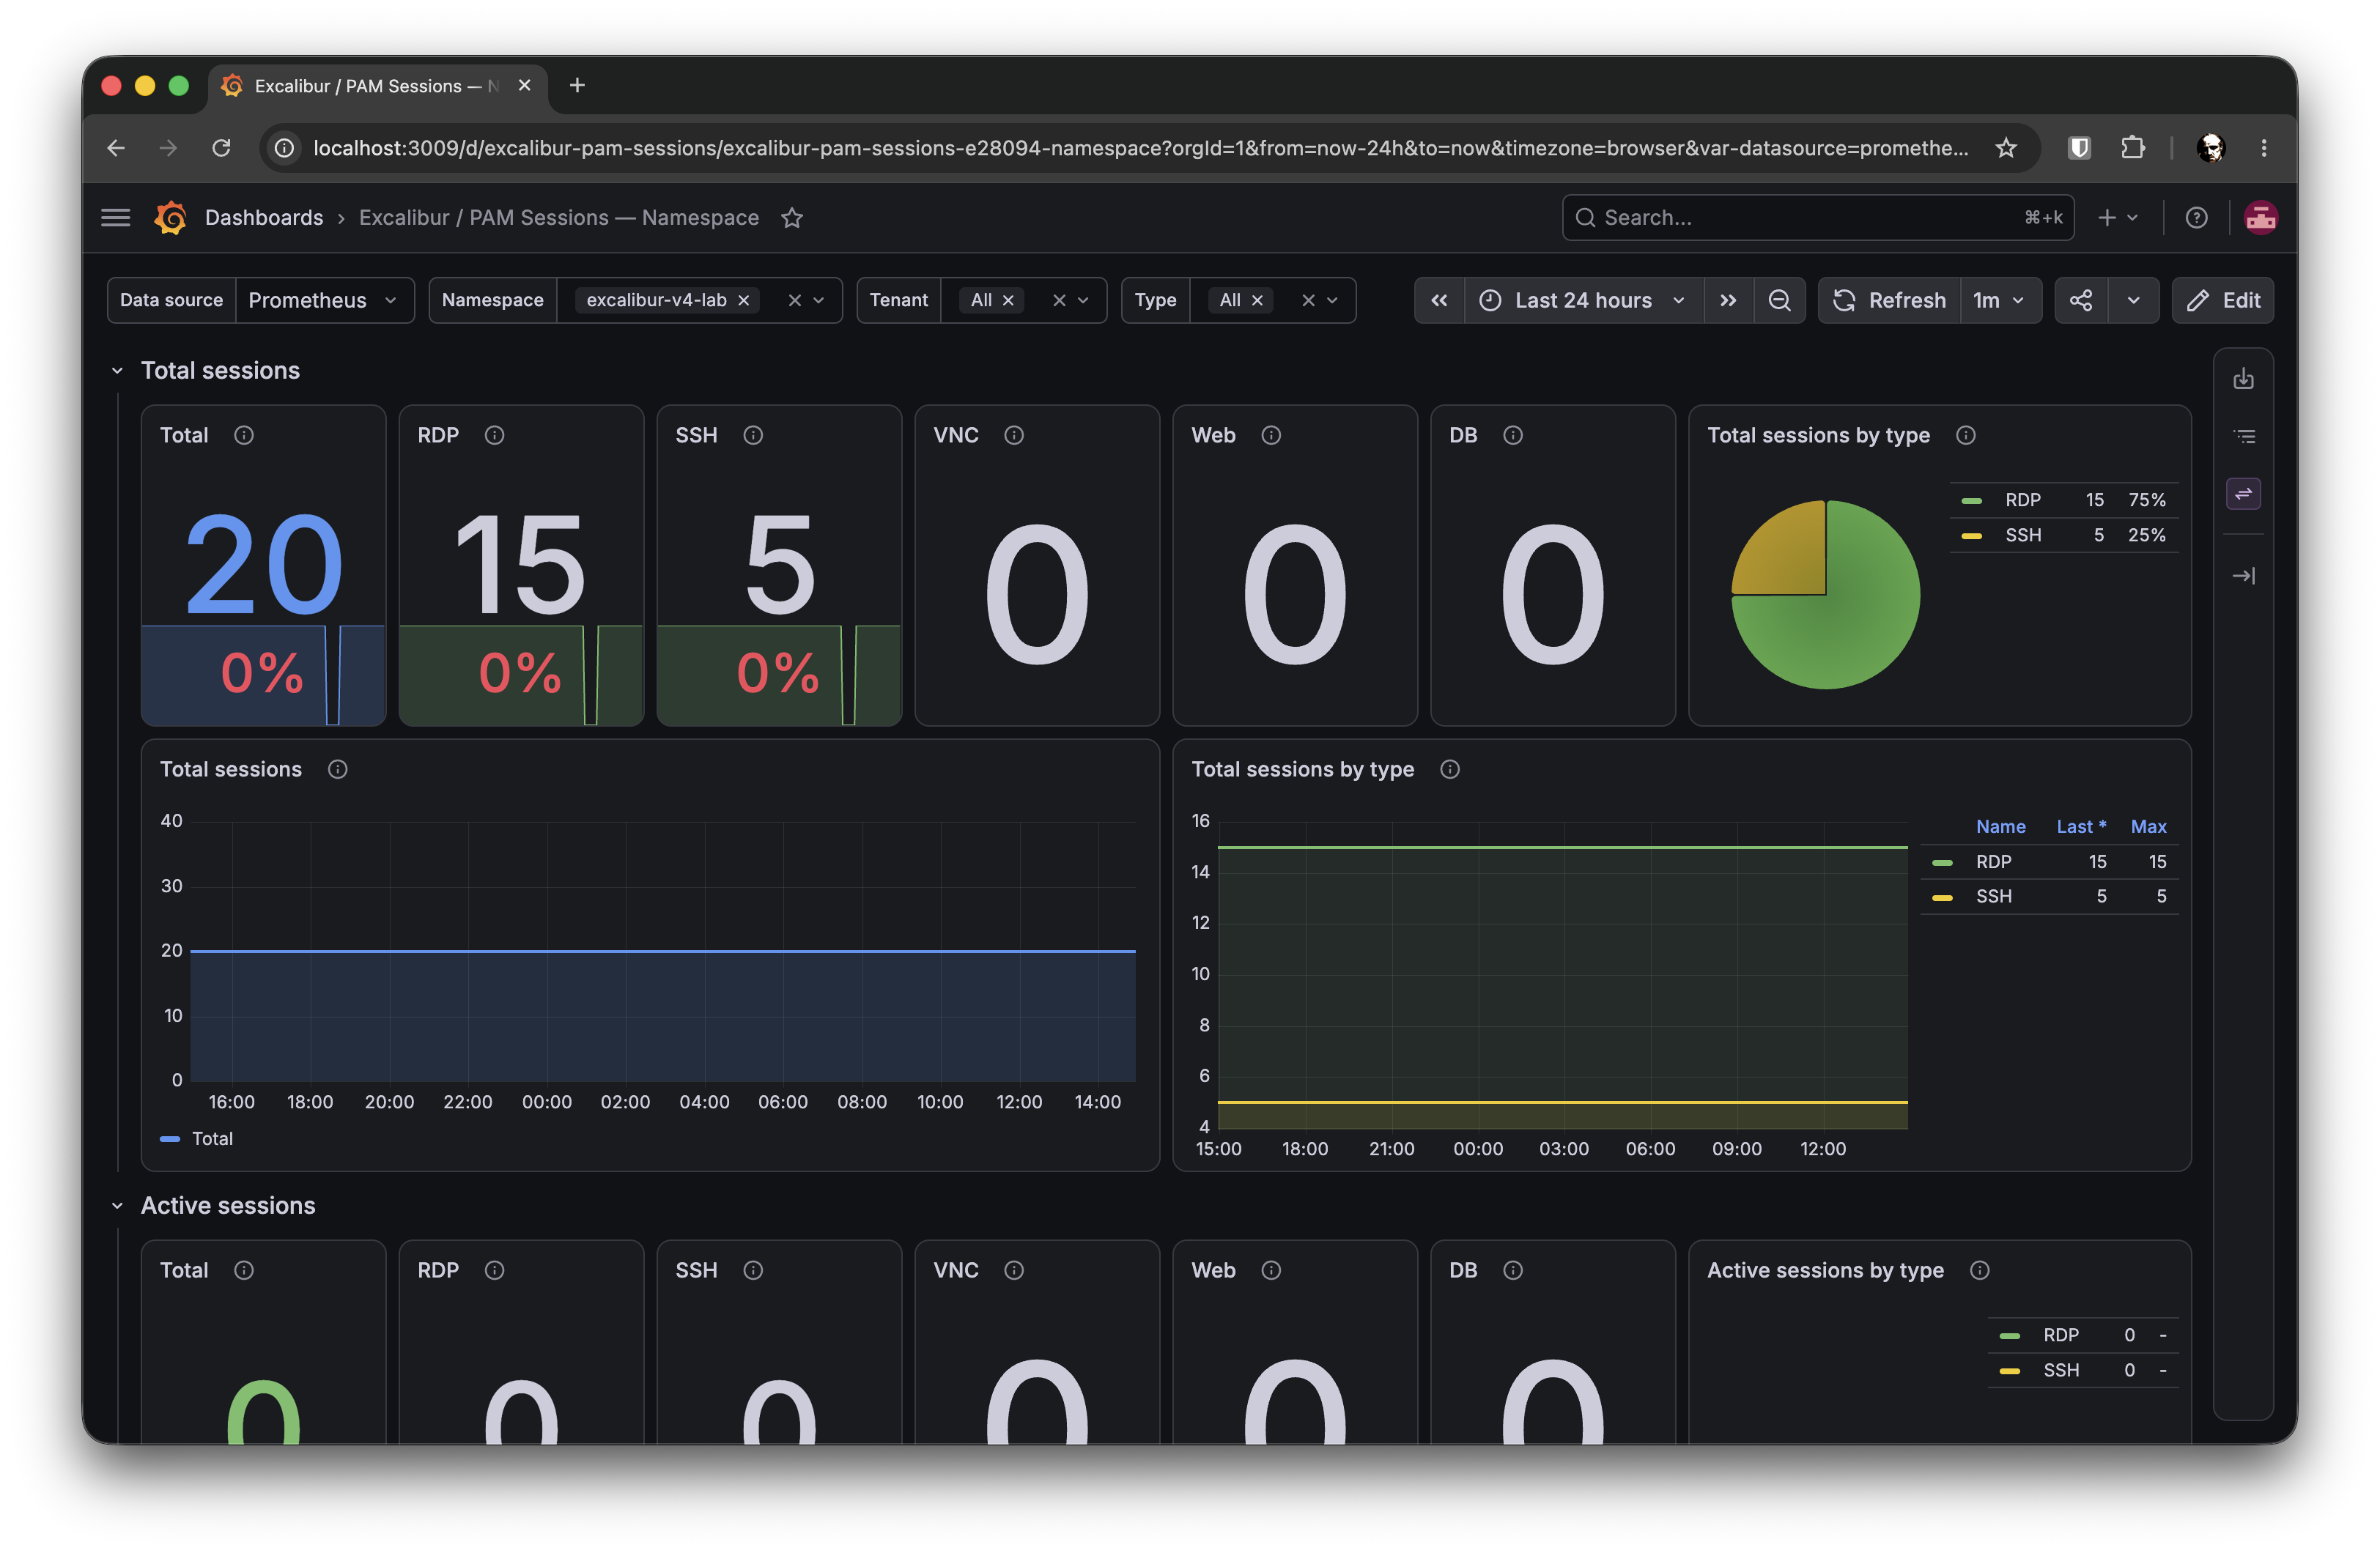Go back in browser history
This screenshot has height=1553, width=2380.
click(116, 148)
